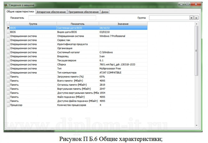The width and height of the screenshot is (208, 143).
Task: Select the Виртуальная память (Мбайт) cell
Action: pyautogui.click(x=78, y=89)
